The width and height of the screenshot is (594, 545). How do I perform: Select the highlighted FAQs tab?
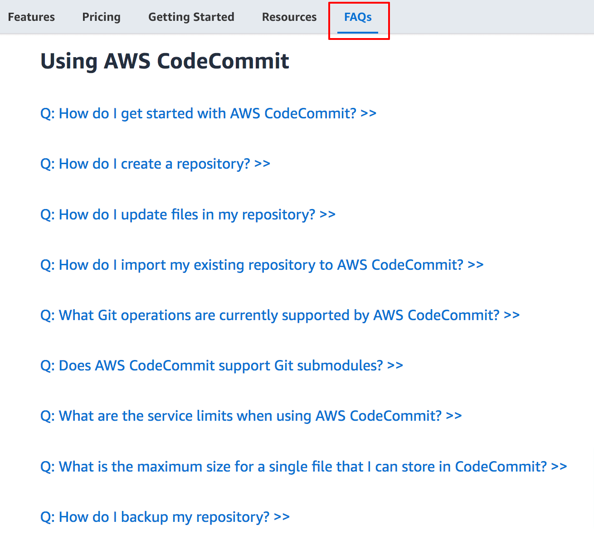point(358,17)
